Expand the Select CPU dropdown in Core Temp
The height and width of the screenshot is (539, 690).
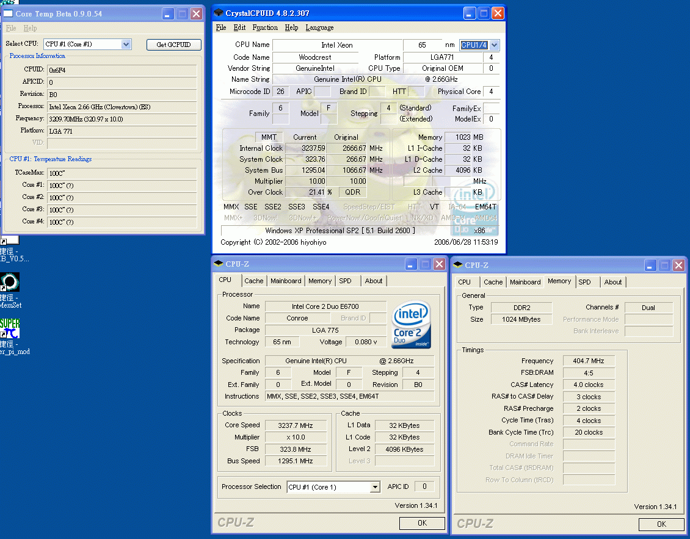126,44
